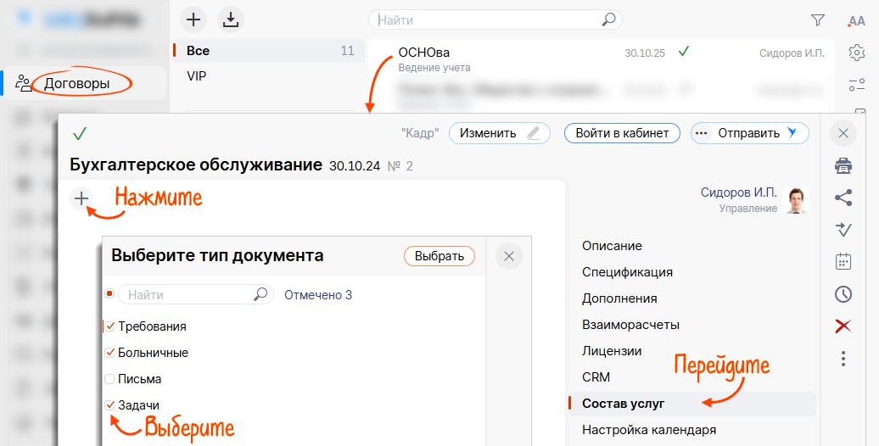879x446 pixels.
Task: Click the share icon in right toolbar
Action: coord(843,198)
